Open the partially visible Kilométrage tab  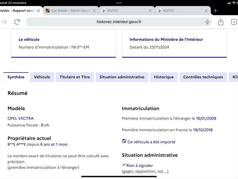point(234,77)
